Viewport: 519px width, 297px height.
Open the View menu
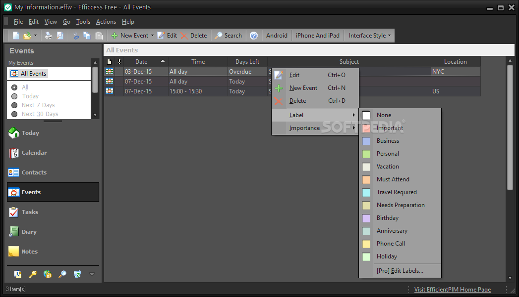tap(51, 22)
